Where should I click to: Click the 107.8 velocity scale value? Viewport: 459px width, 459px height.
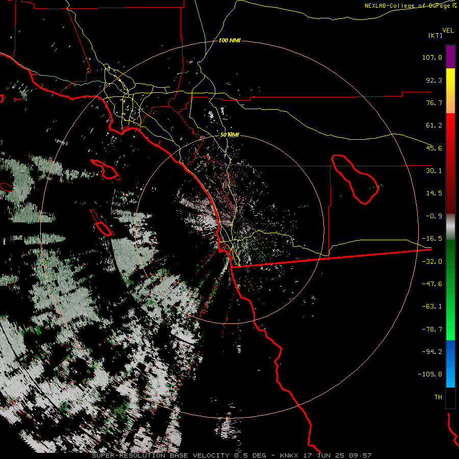pyautogui.click(x=432, y=57)
